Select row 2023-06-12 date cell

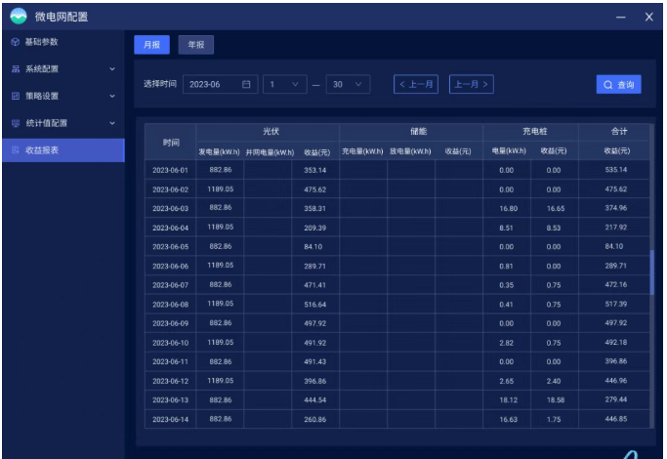[170, 381]
